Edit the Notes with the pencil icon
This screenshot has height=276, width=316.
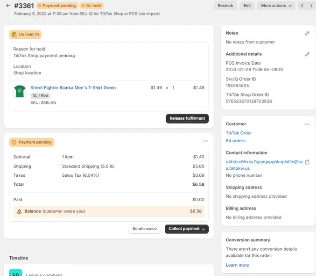click(x=307, y=33)
